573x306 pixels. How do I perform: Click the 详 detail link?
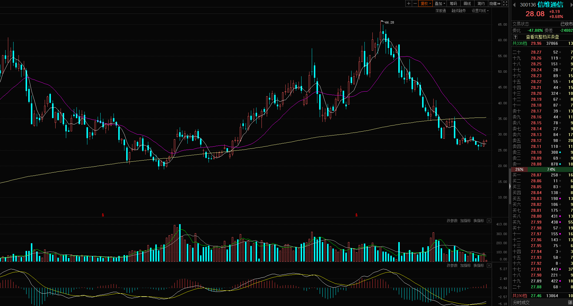570,302
